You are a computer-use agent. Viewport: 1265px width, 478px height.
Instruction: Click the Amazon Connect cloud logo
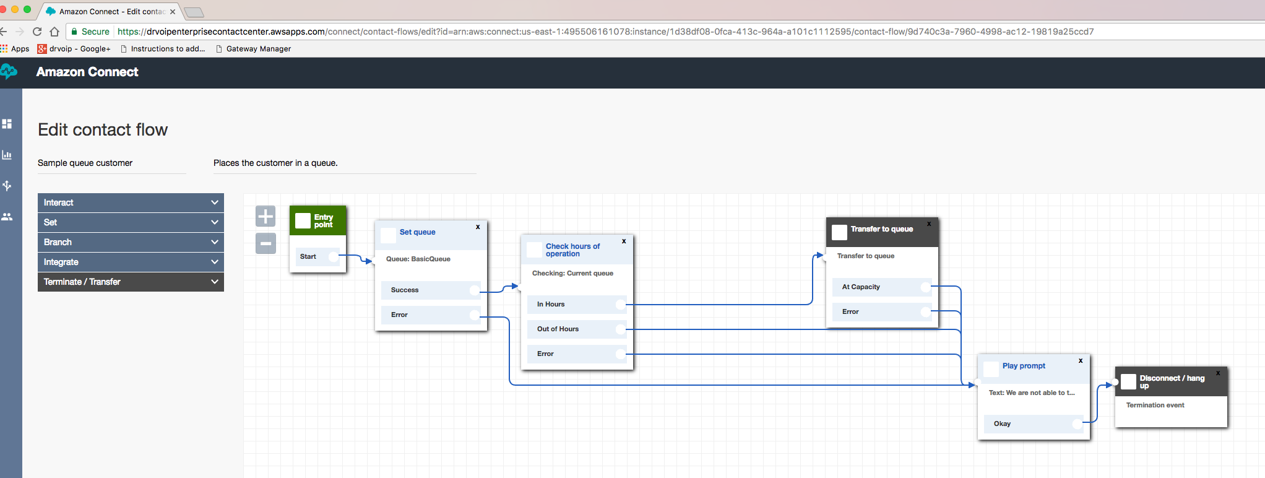[8, 72]
